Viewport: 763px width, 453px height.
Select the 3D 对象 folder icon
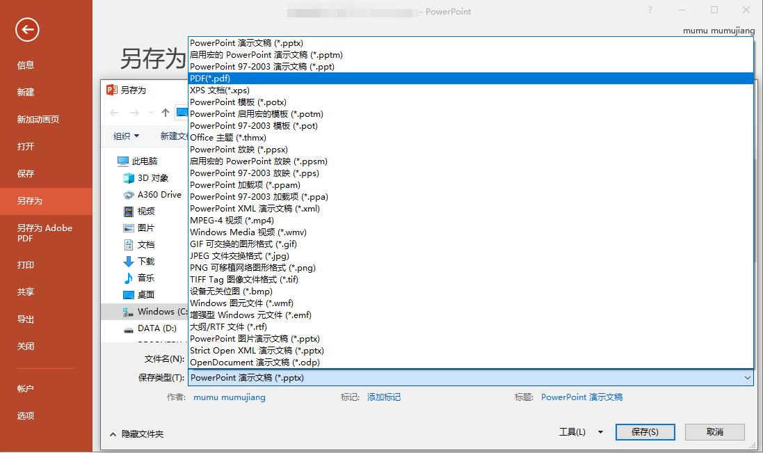(129, 178)
